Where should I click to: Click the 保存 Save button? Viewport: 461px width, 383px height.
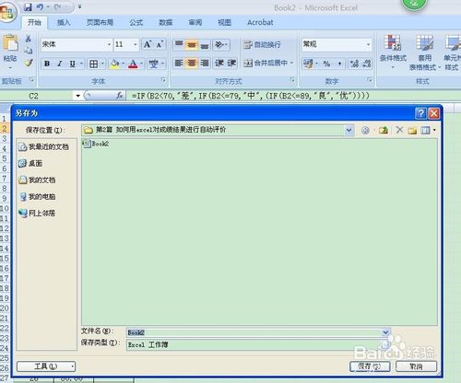[370, 366]
